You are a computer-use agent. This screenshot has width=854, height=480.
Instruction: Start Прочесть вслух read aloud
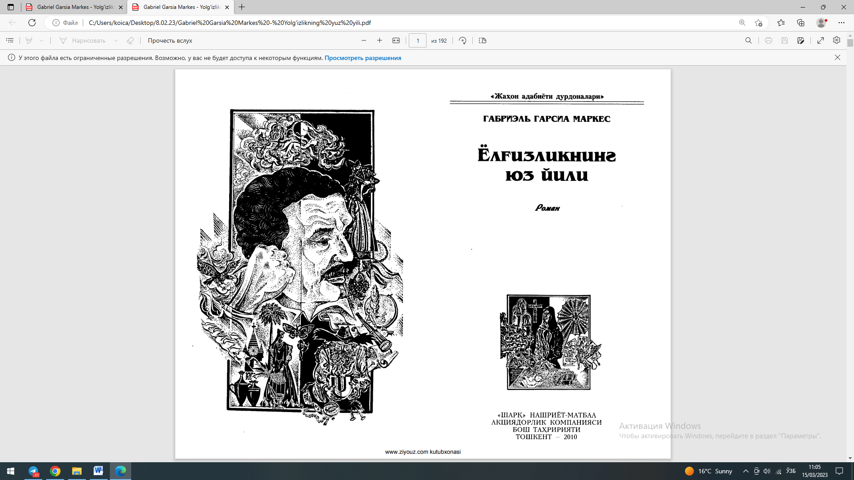tap(170, 40)
